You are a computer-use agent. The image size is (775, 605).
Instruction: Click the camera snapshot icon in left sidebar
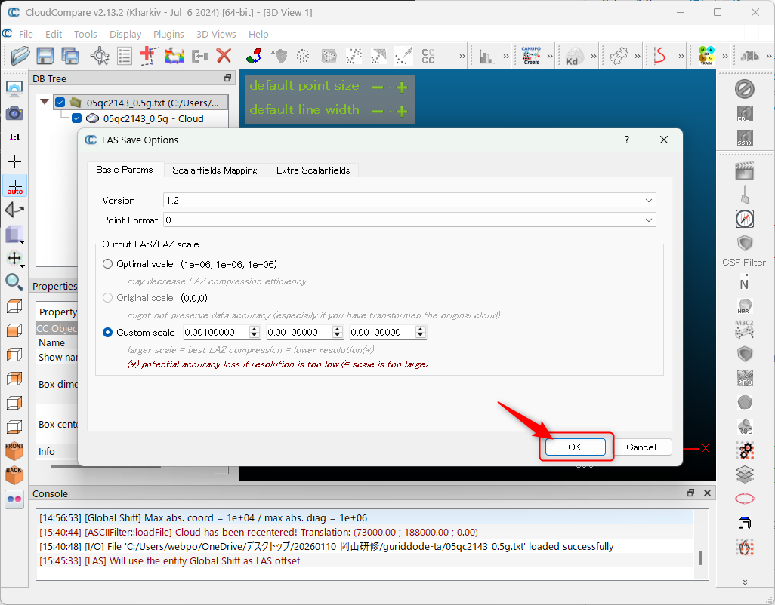point(14,113)
